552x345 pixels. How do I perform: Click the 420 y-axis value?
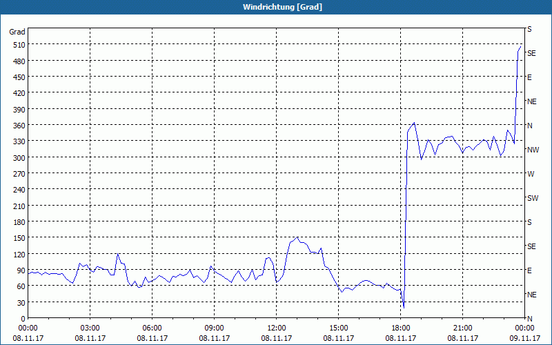click(19, 94)
